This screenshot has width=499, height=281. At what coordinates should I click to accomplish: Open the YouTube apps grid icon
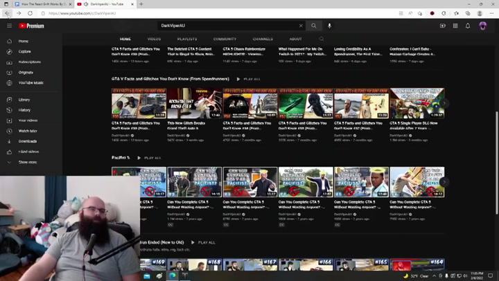pos(455,26)
